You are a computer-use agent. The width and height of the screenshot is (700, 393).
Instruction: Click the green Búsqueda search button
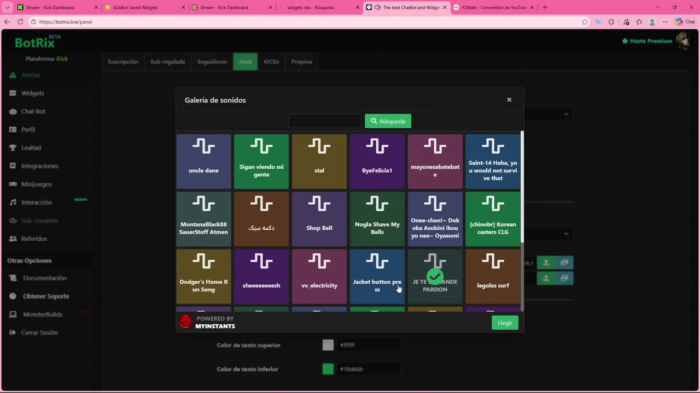click(x=388, y=121)
